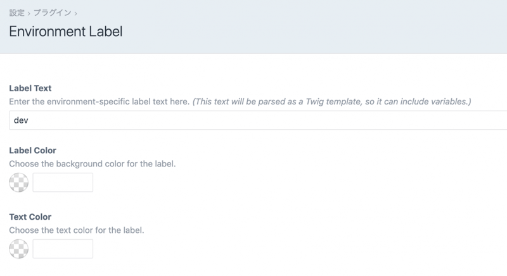507x276 pixels.
Task: Focus the Label Text input containing dev
Action: pos(253,120)
